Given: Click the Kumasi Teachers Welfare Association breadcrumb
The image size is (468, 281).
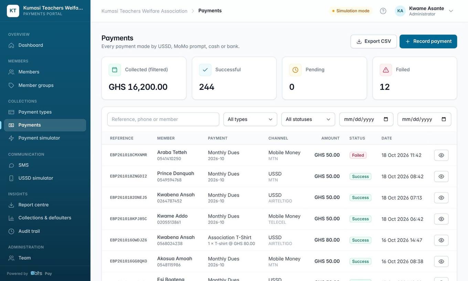Looking at the screenshot, I should click(x=145, y=11).
